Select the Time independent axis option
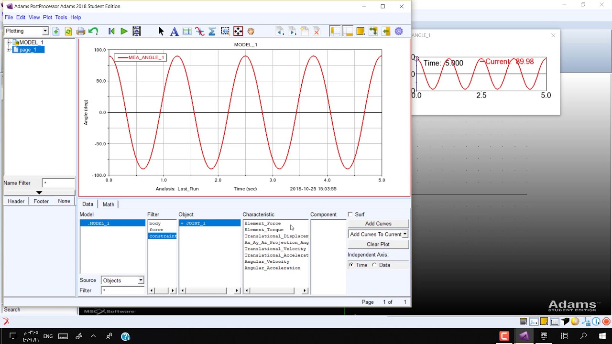The image size is (612, 344). pyautogui.click(x=351, y=265)
